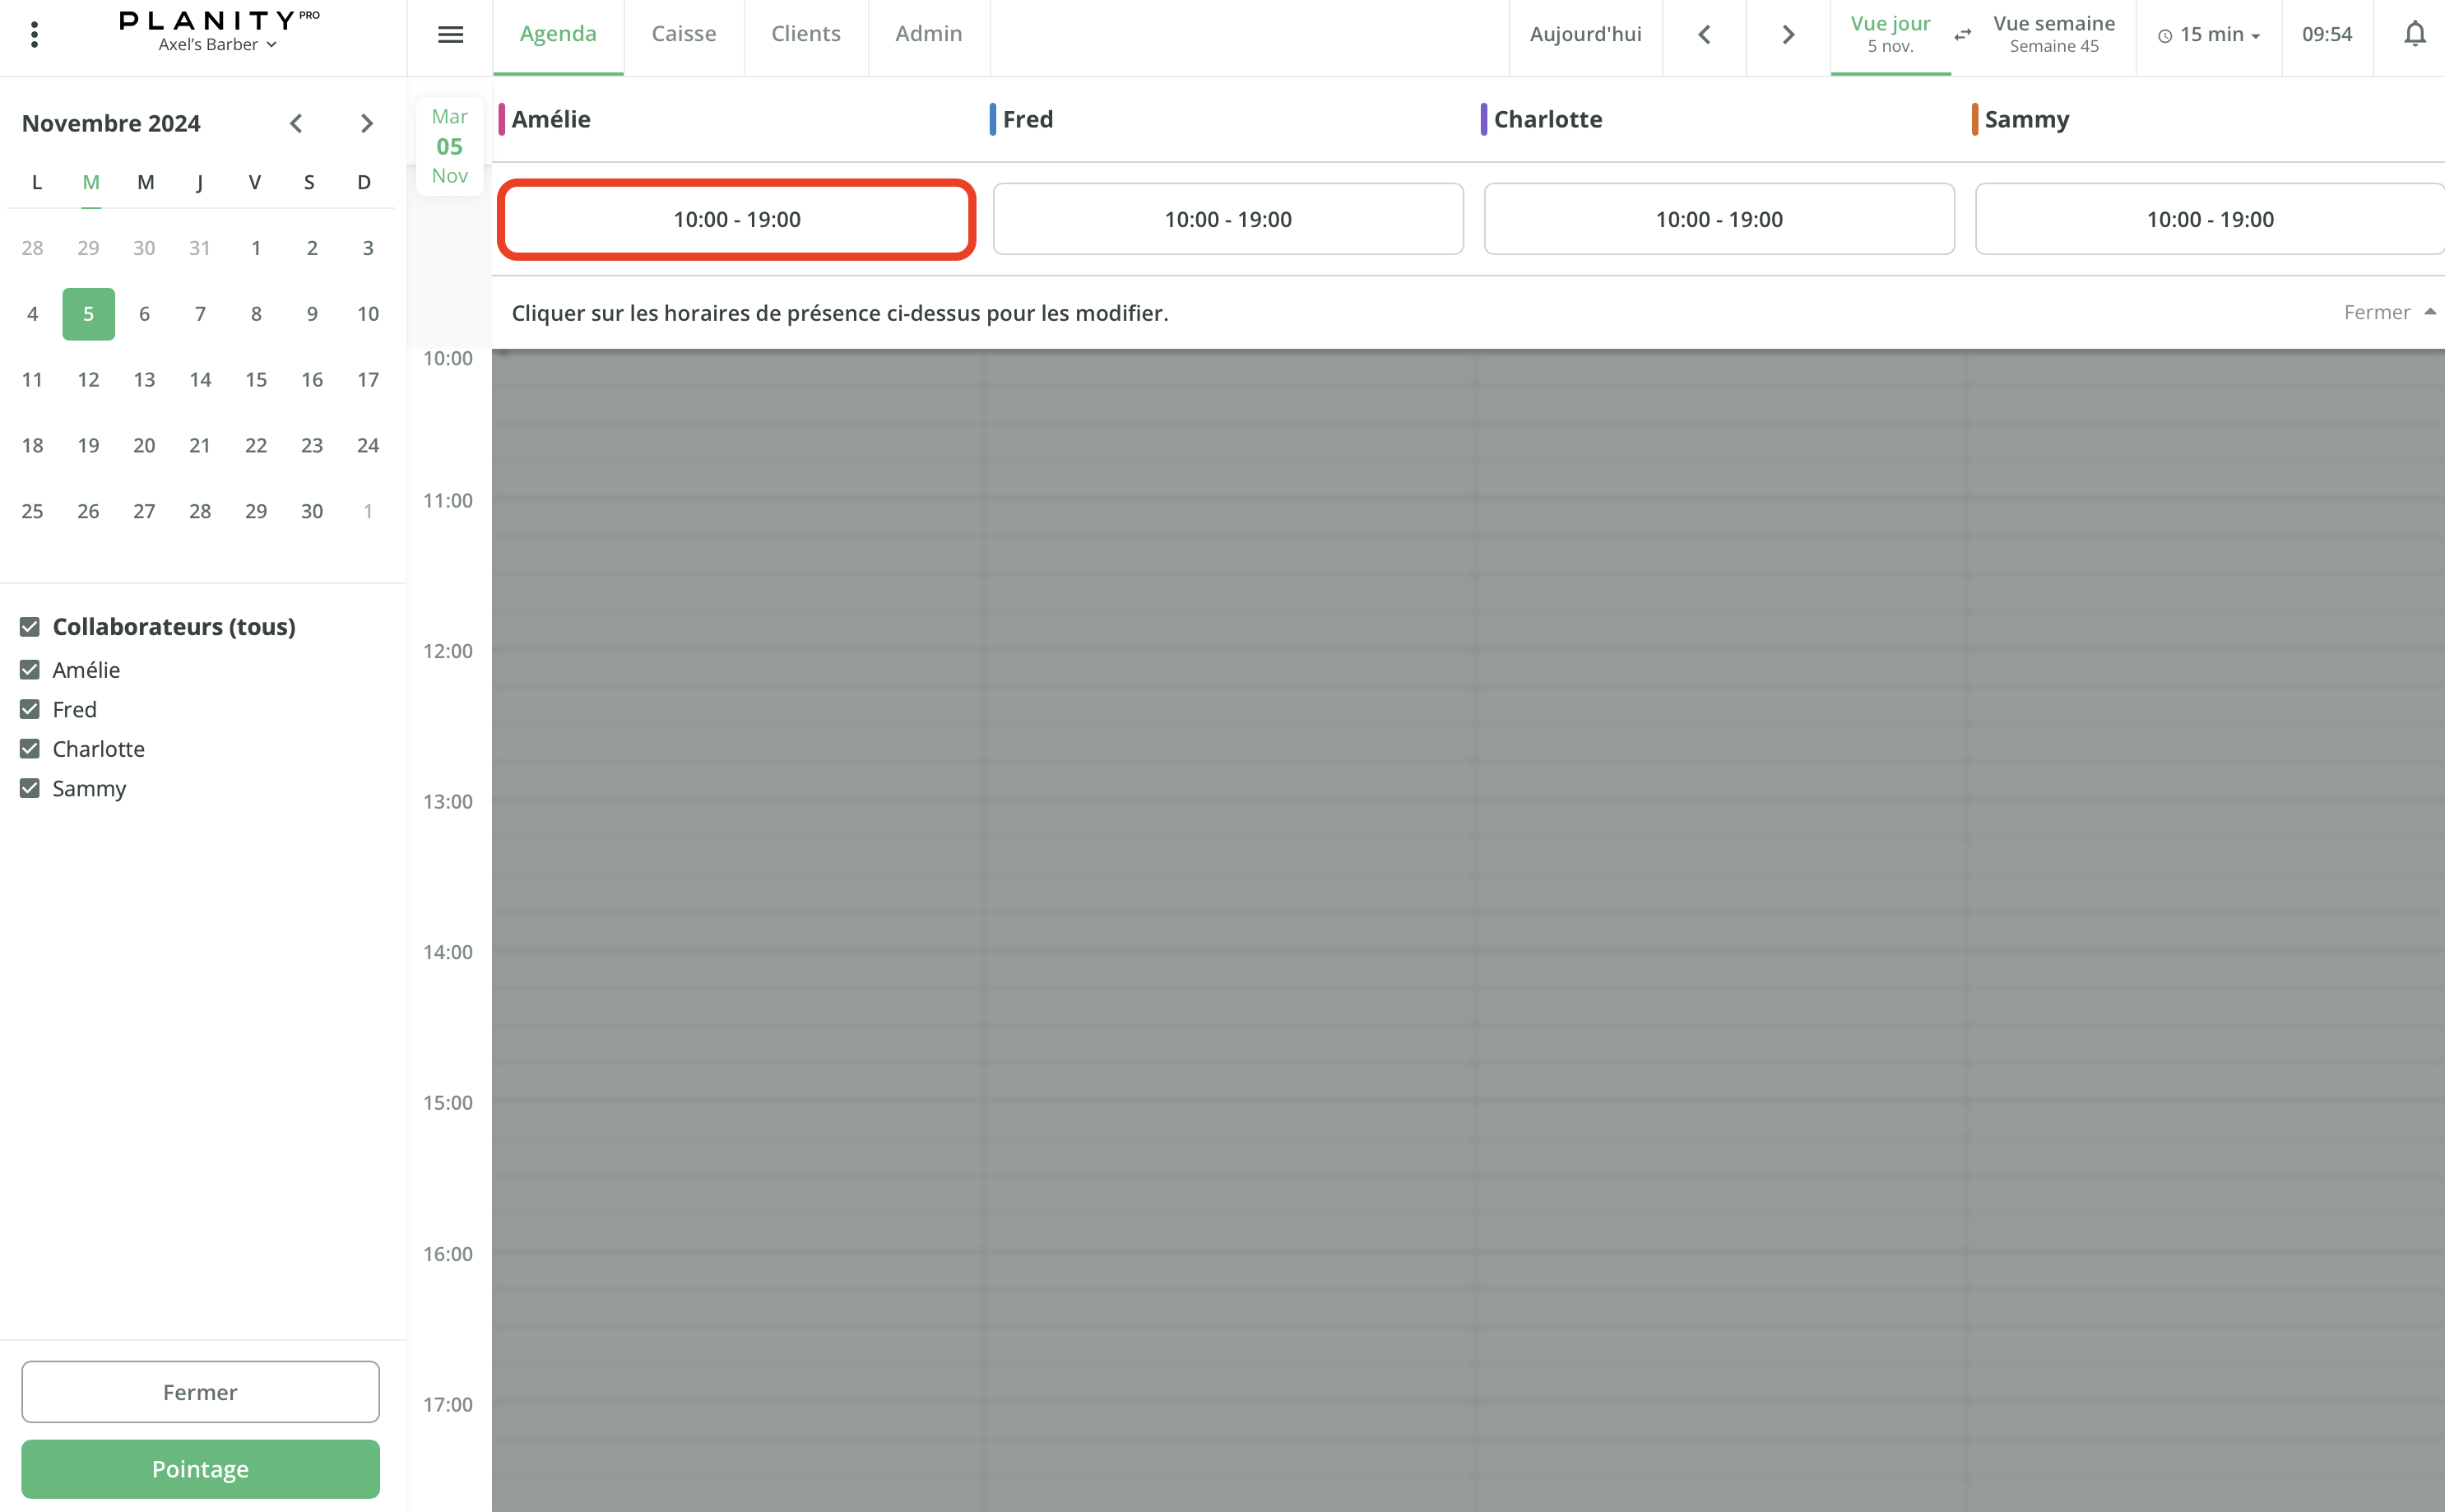Switch to the Clients tab
This screenshot has height=1512, width=2445.
(x=805, y=33)
